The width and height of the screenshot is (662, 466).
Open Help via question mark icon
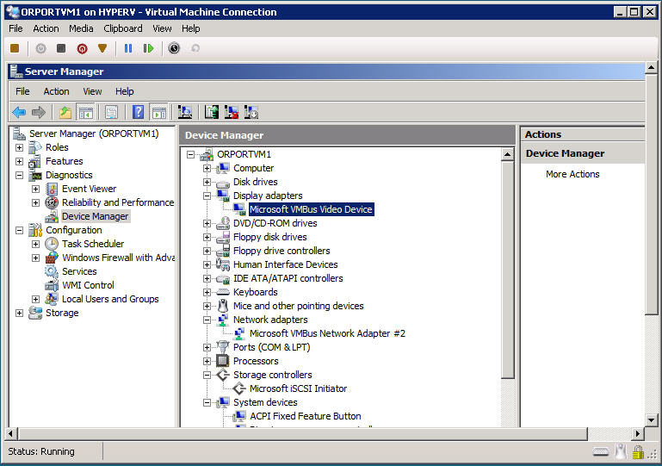pos(138,112)
